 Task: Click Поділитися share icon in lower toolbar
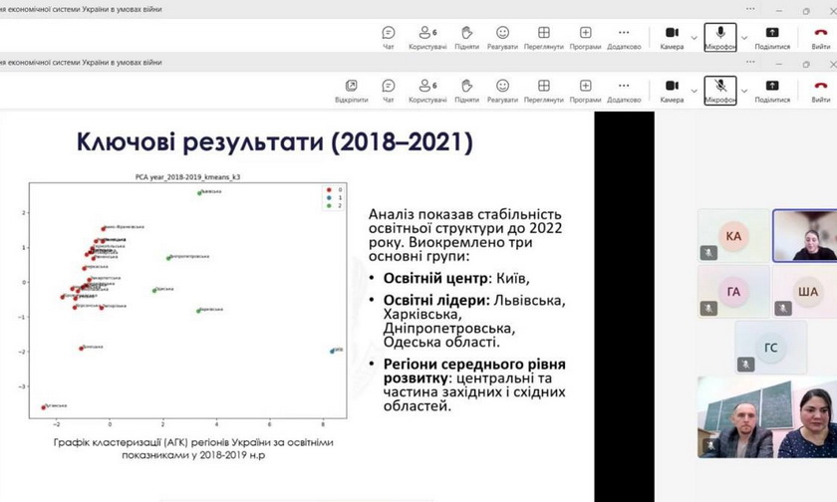[772, 88]
